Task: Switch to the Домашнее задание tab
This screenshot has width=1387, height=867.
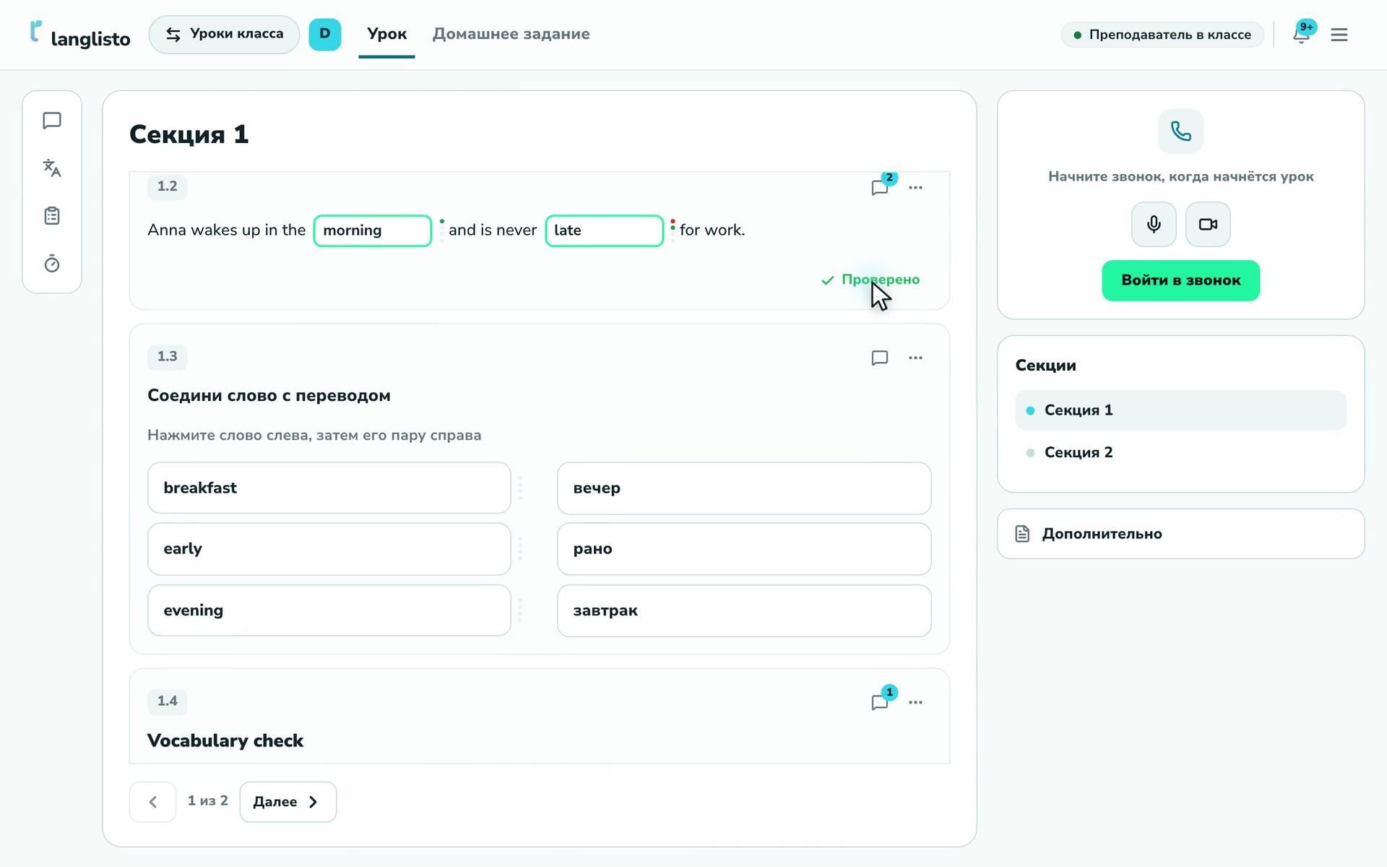Action: point(511,34)
